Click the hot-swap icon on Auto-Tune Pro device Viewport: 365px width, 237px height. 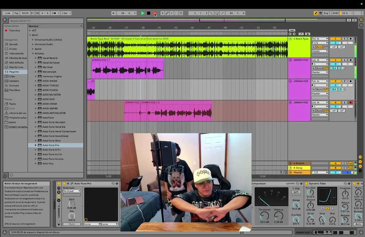[x=113, y=183]
